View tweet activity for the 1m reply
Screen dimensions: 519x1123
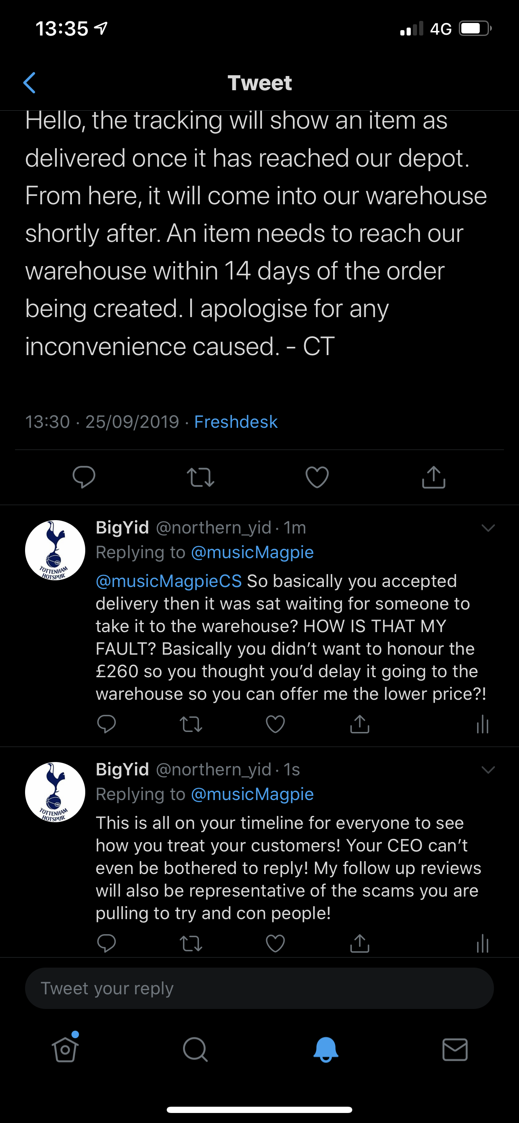(482, 724)
